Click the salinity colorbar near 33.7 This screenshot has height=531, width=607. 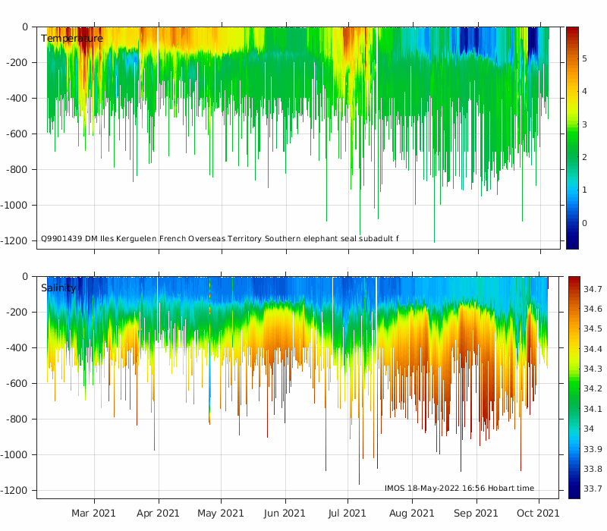574,489
